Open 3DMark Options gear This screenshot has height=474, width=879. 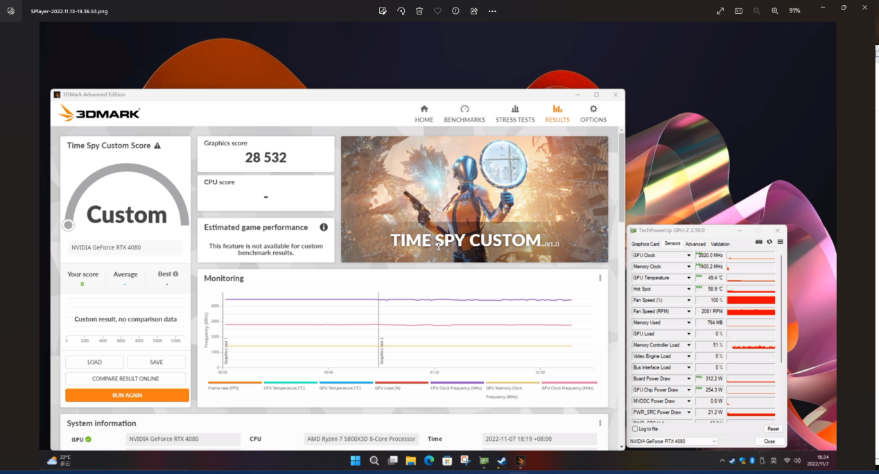[x=593, y=114]
